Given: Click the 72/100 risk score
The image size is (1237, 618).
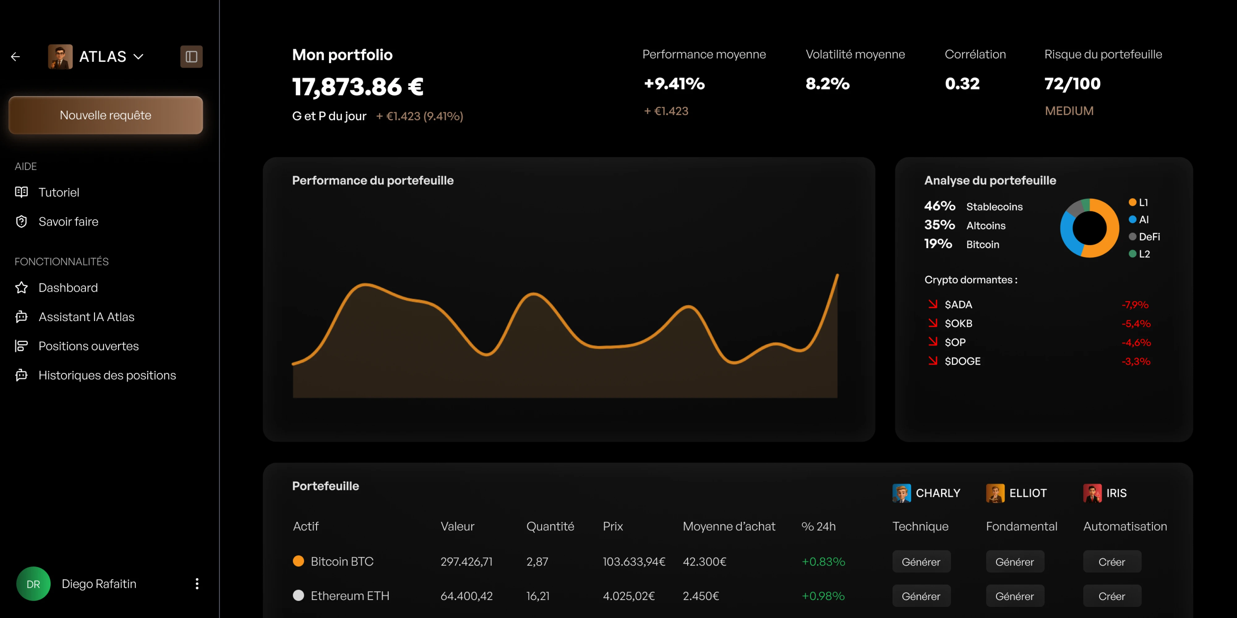Looking at the screenshot, I should tap(1072, 83).
